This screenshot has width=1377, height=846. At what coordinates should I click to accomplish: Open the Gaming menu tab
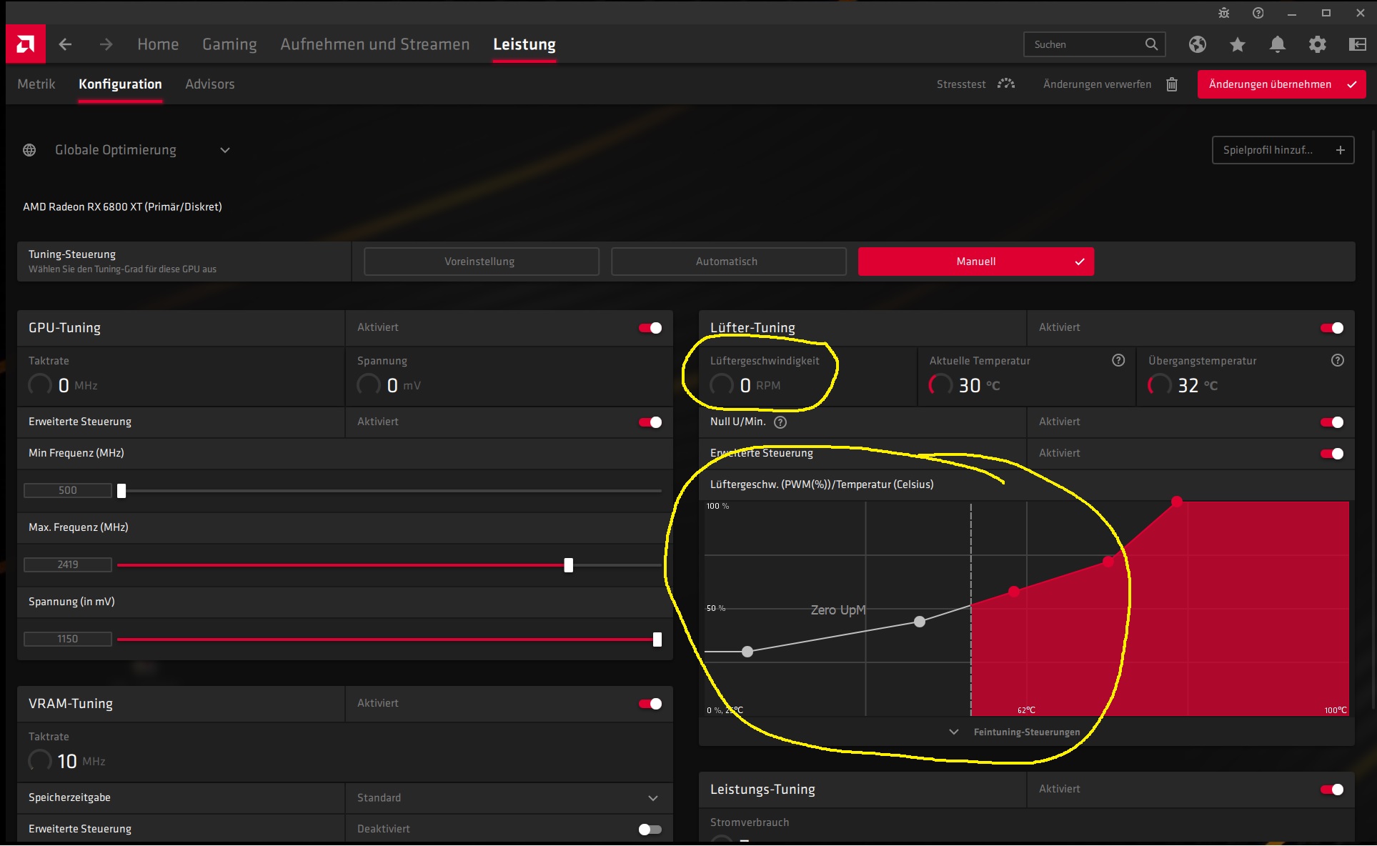pyautogui.click(x=229, y=44)
